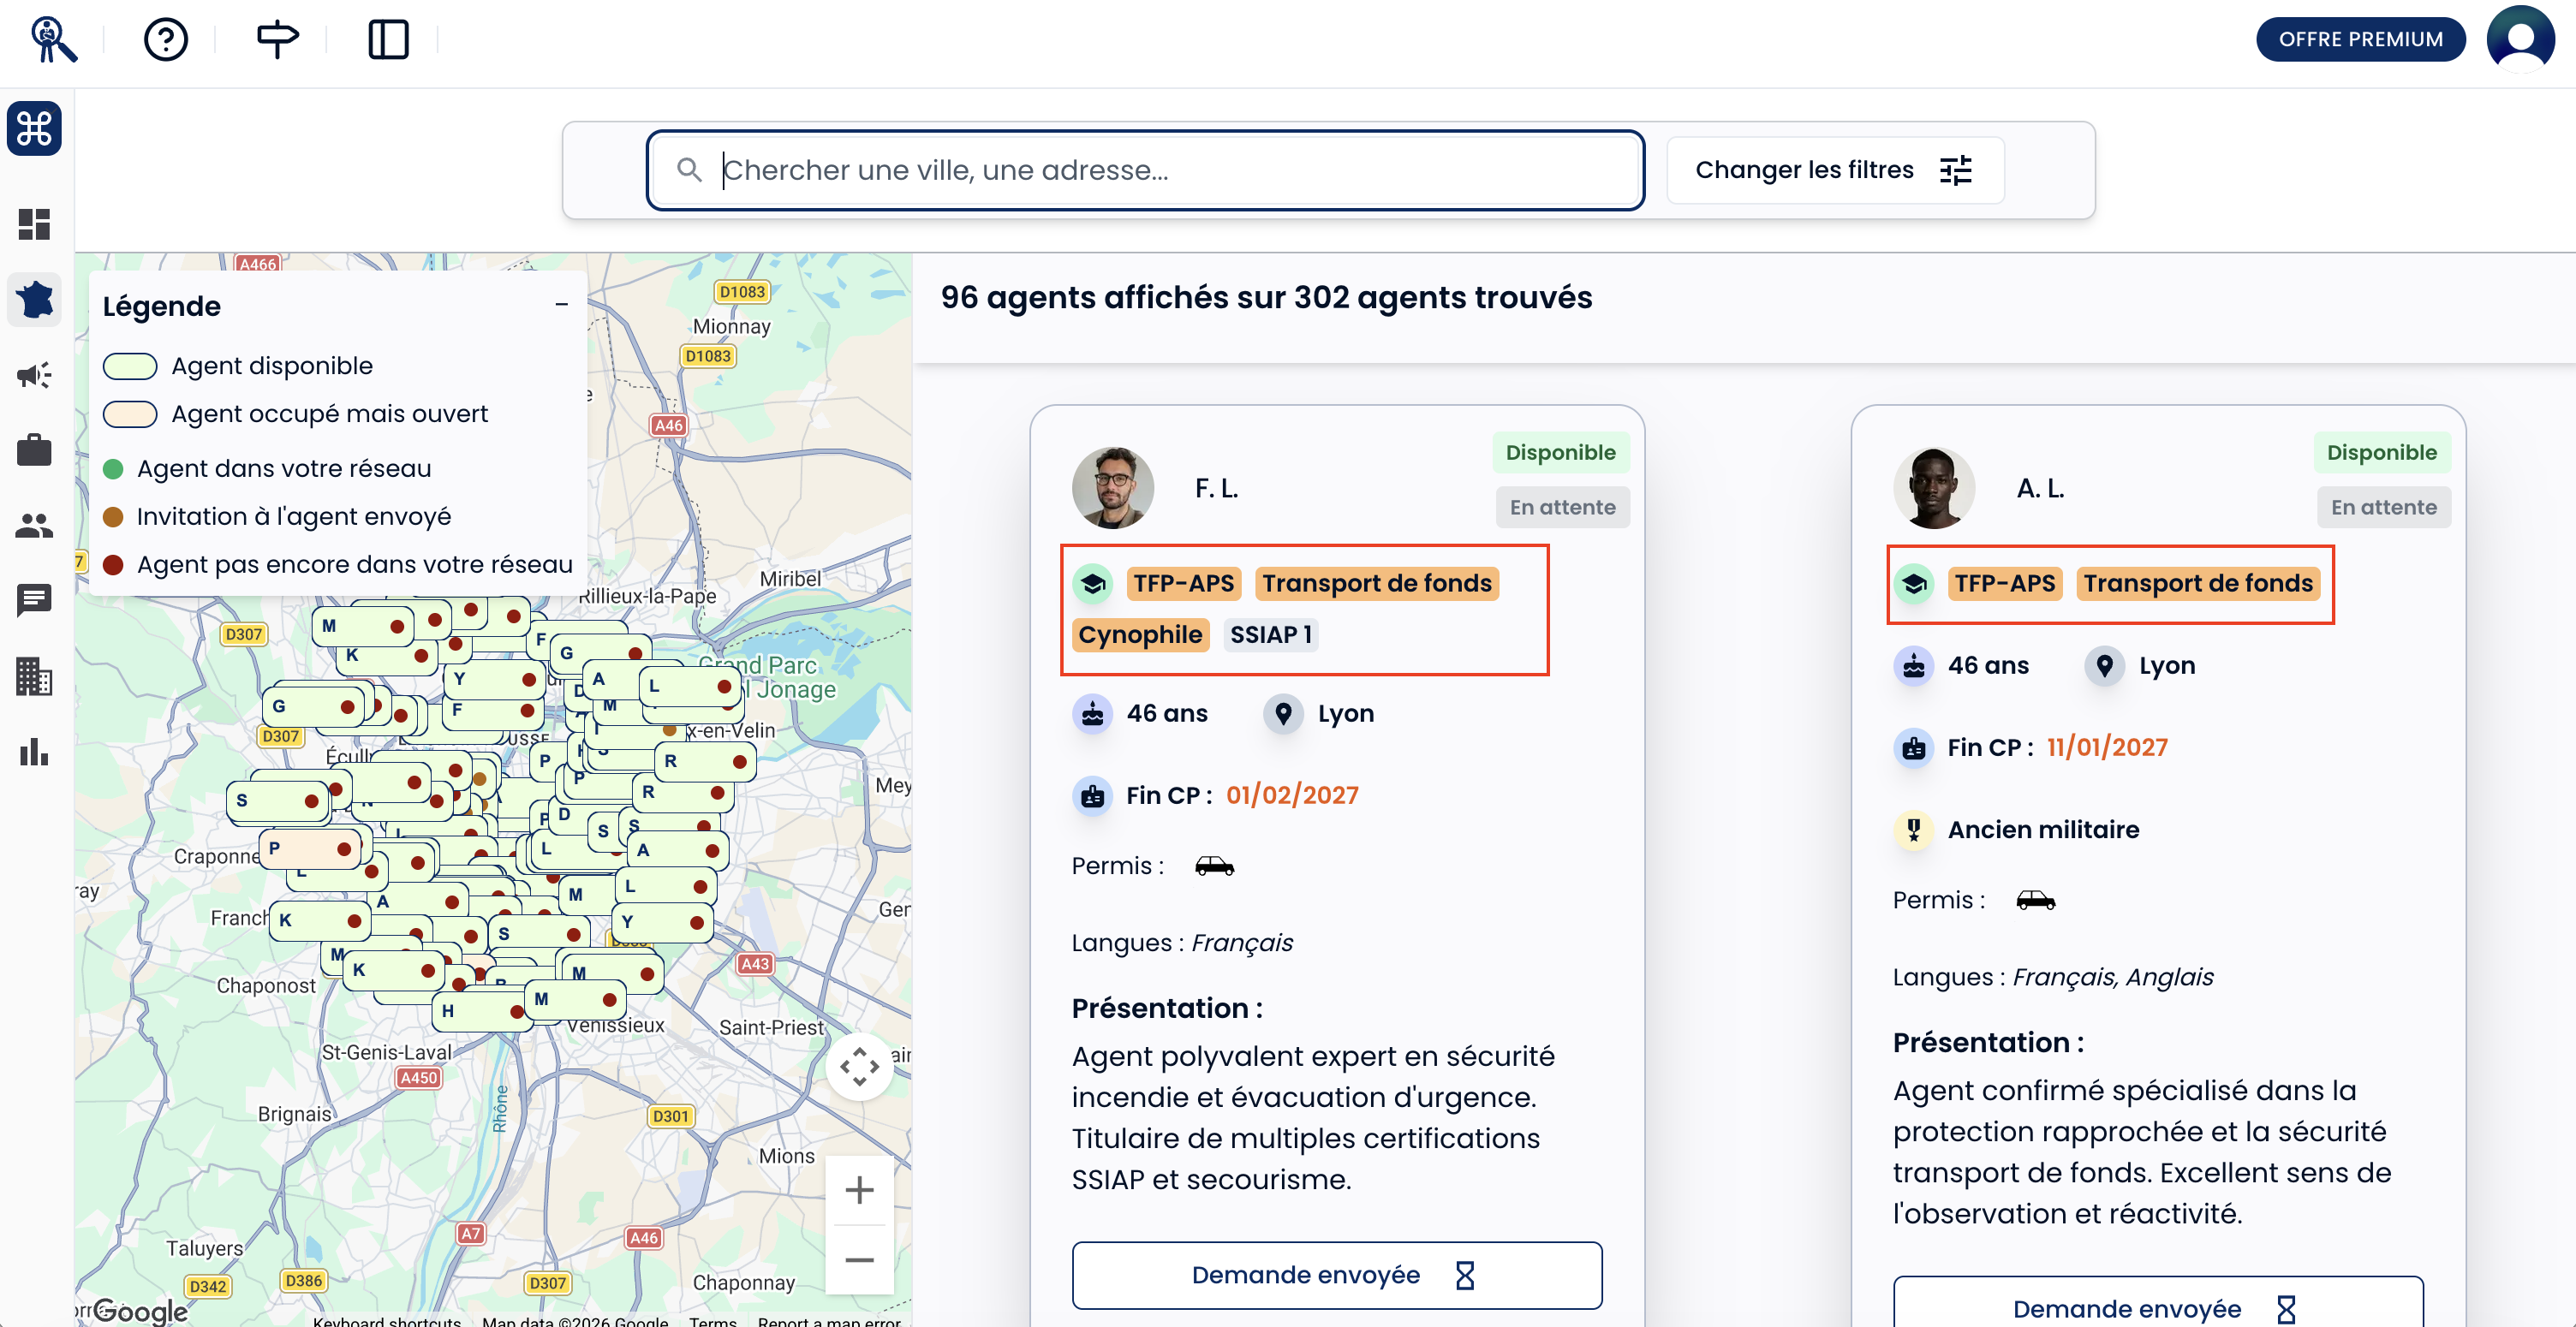This screenshot has height=1327, width=2576.
Task: Click car permit icon on A. L. card
Action: pyautogui.click(x=2035, y=900)
